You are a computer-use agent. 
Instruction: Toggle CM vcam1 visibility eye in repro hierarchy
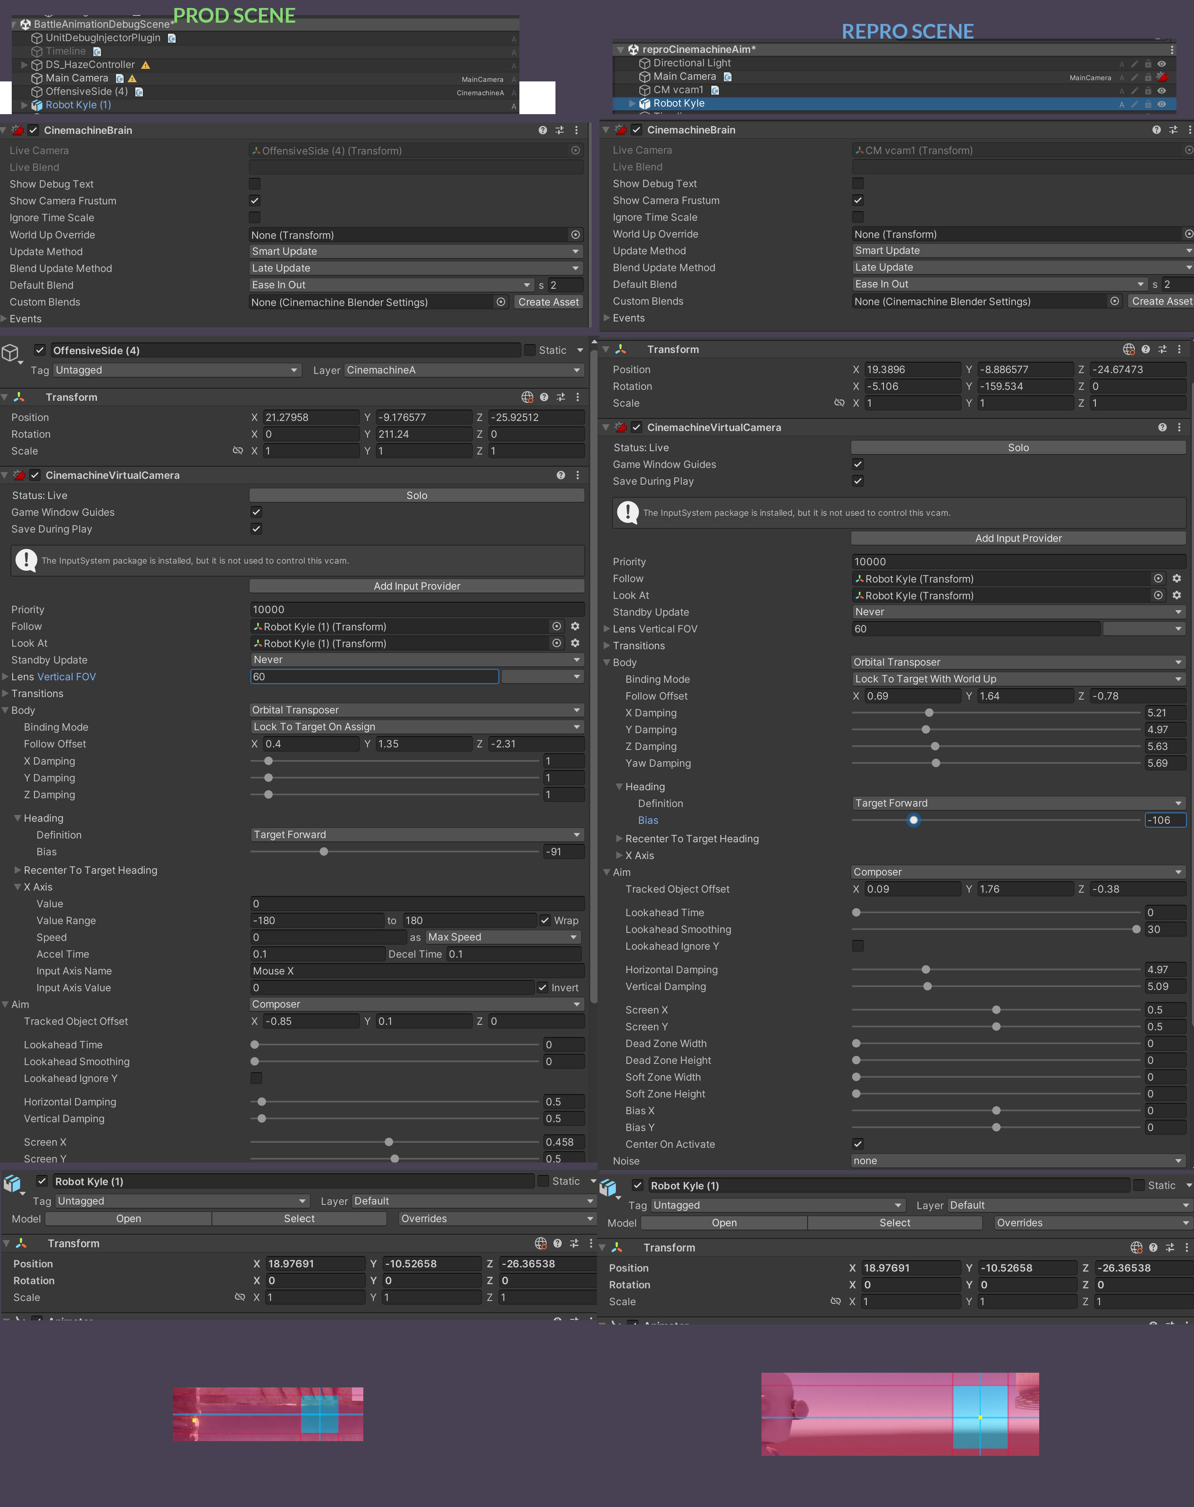pos(1162,91)
